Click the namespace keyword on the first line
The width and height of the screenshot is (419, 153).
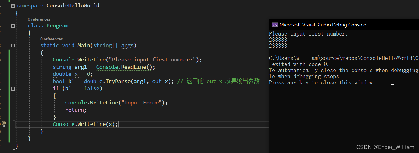click(x=29, y=6)
